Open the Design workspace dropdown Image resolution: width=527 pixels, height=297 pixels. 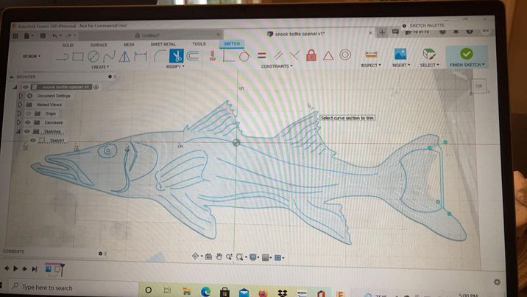tap(33, 56)
